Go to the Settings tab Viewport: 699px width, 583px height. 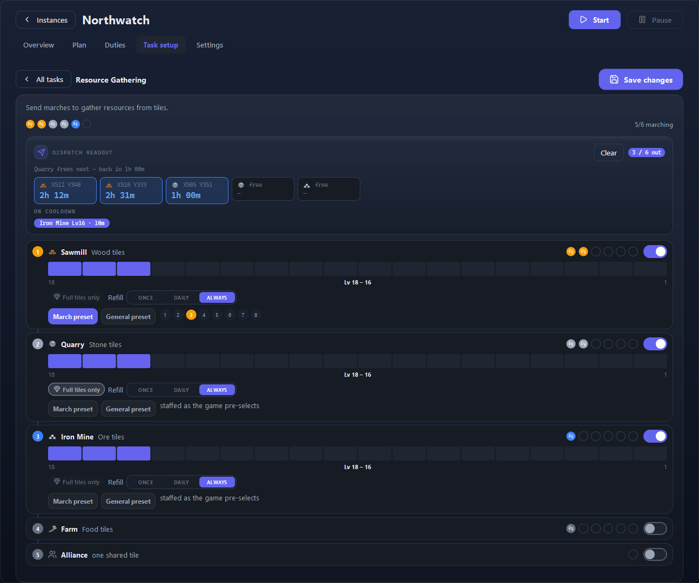coord(210,45)
